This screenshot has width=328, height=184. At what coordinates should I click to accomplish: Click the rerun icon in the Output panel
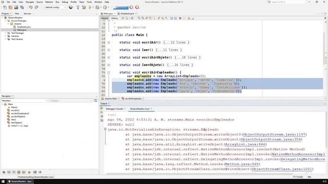click(101, 108)
